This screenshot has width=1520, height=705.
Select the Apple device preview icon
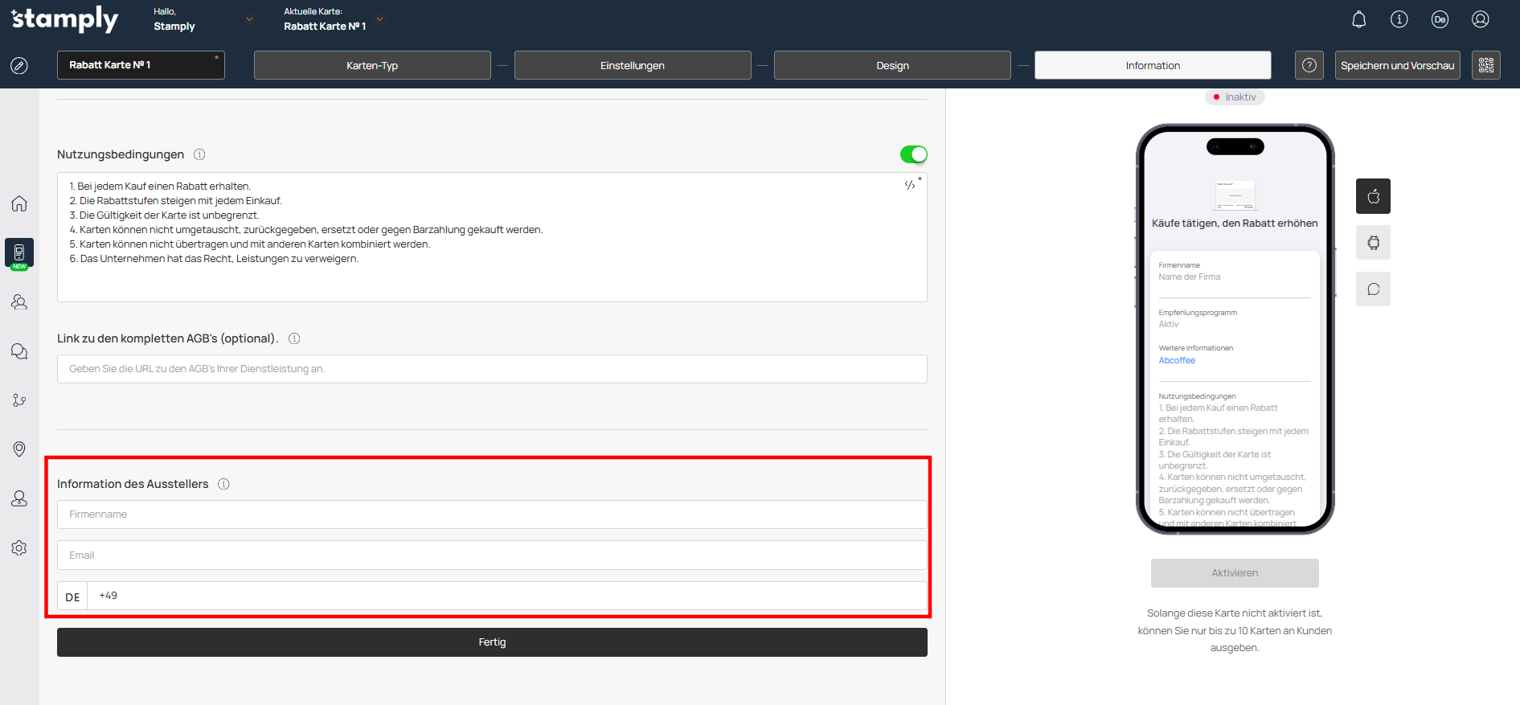pos(1373,196)
